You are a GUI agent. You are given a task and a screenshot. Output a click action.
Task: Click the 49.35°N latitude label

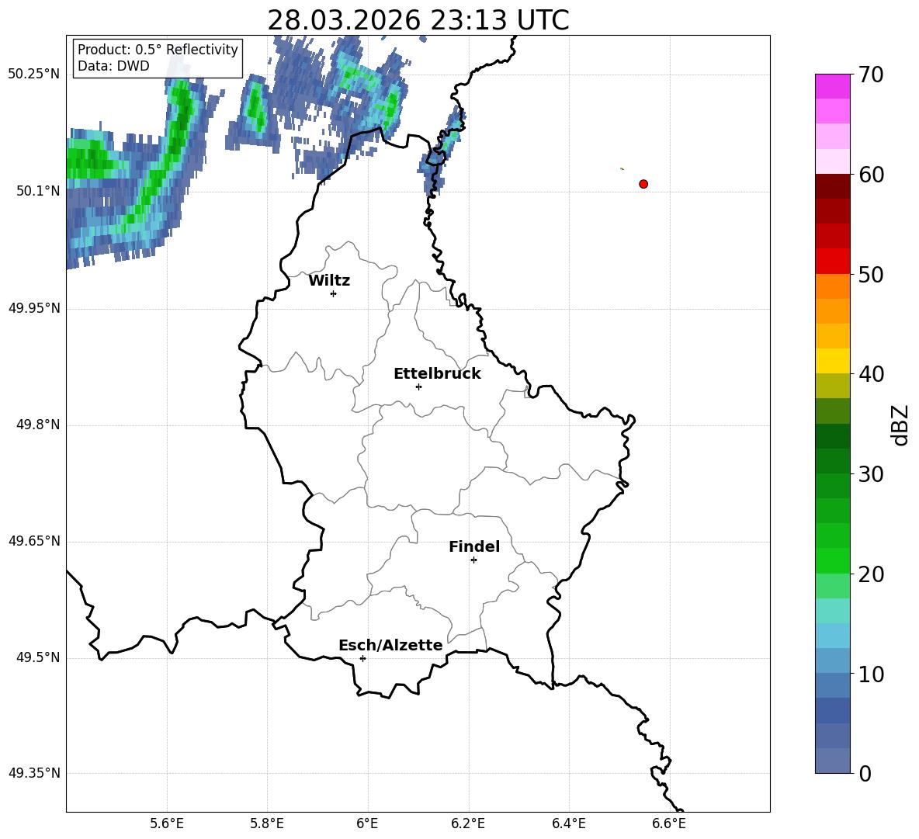pos(34,773)
